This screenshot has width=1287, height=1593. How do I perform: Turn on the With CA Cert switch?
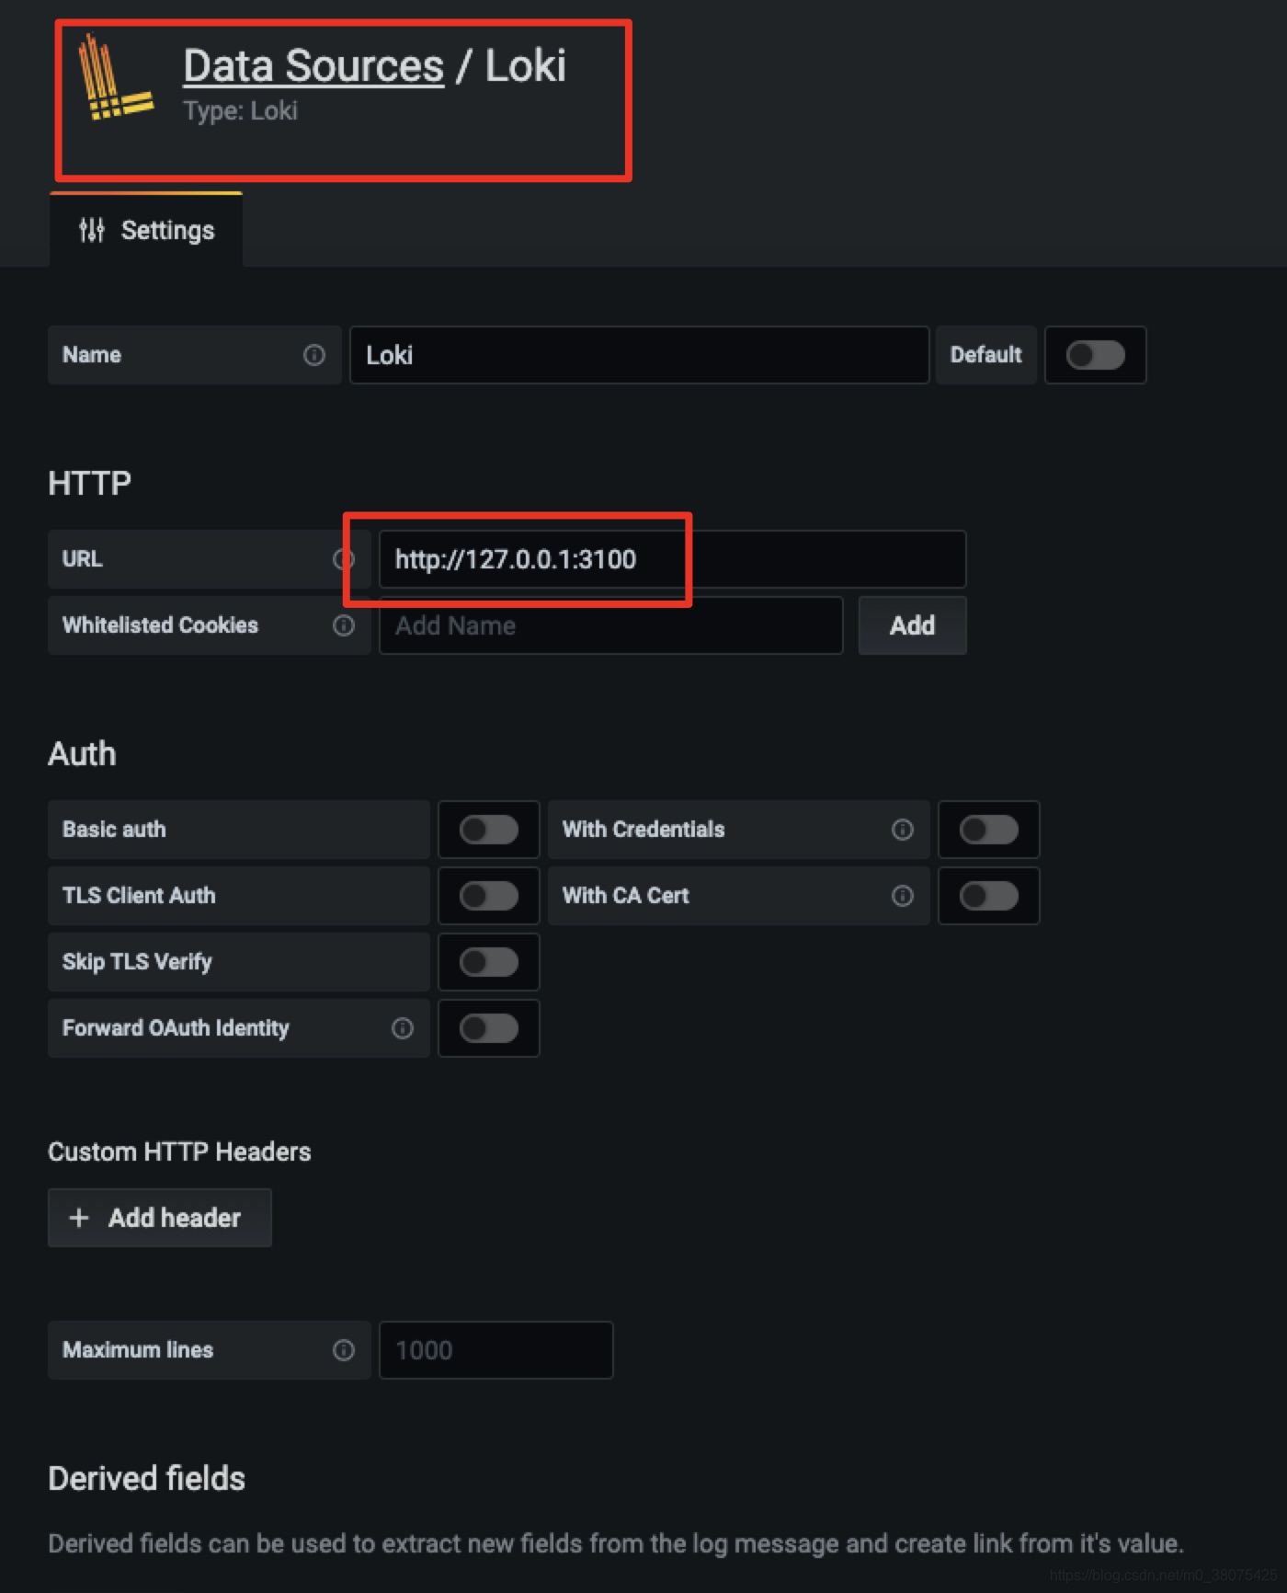[989, 896]
